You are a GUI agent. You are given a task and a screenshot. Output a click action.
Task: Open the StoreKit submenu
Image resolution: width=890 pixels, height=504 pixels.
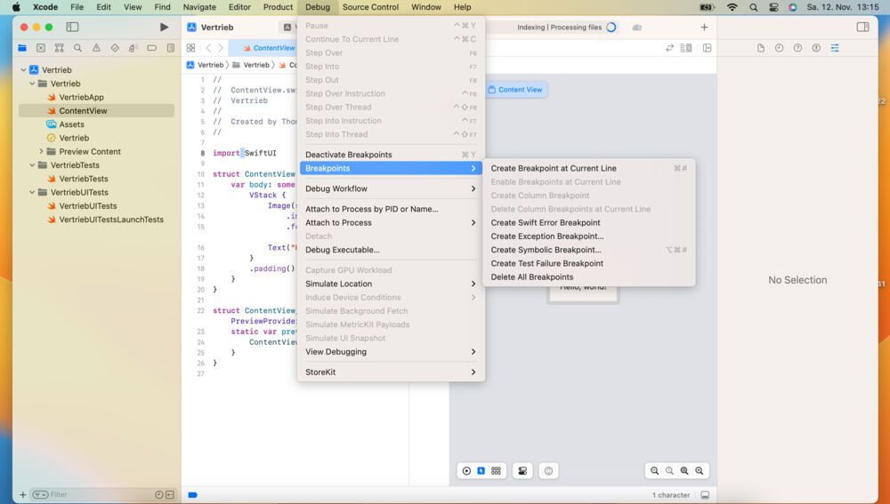coord(391,372)
